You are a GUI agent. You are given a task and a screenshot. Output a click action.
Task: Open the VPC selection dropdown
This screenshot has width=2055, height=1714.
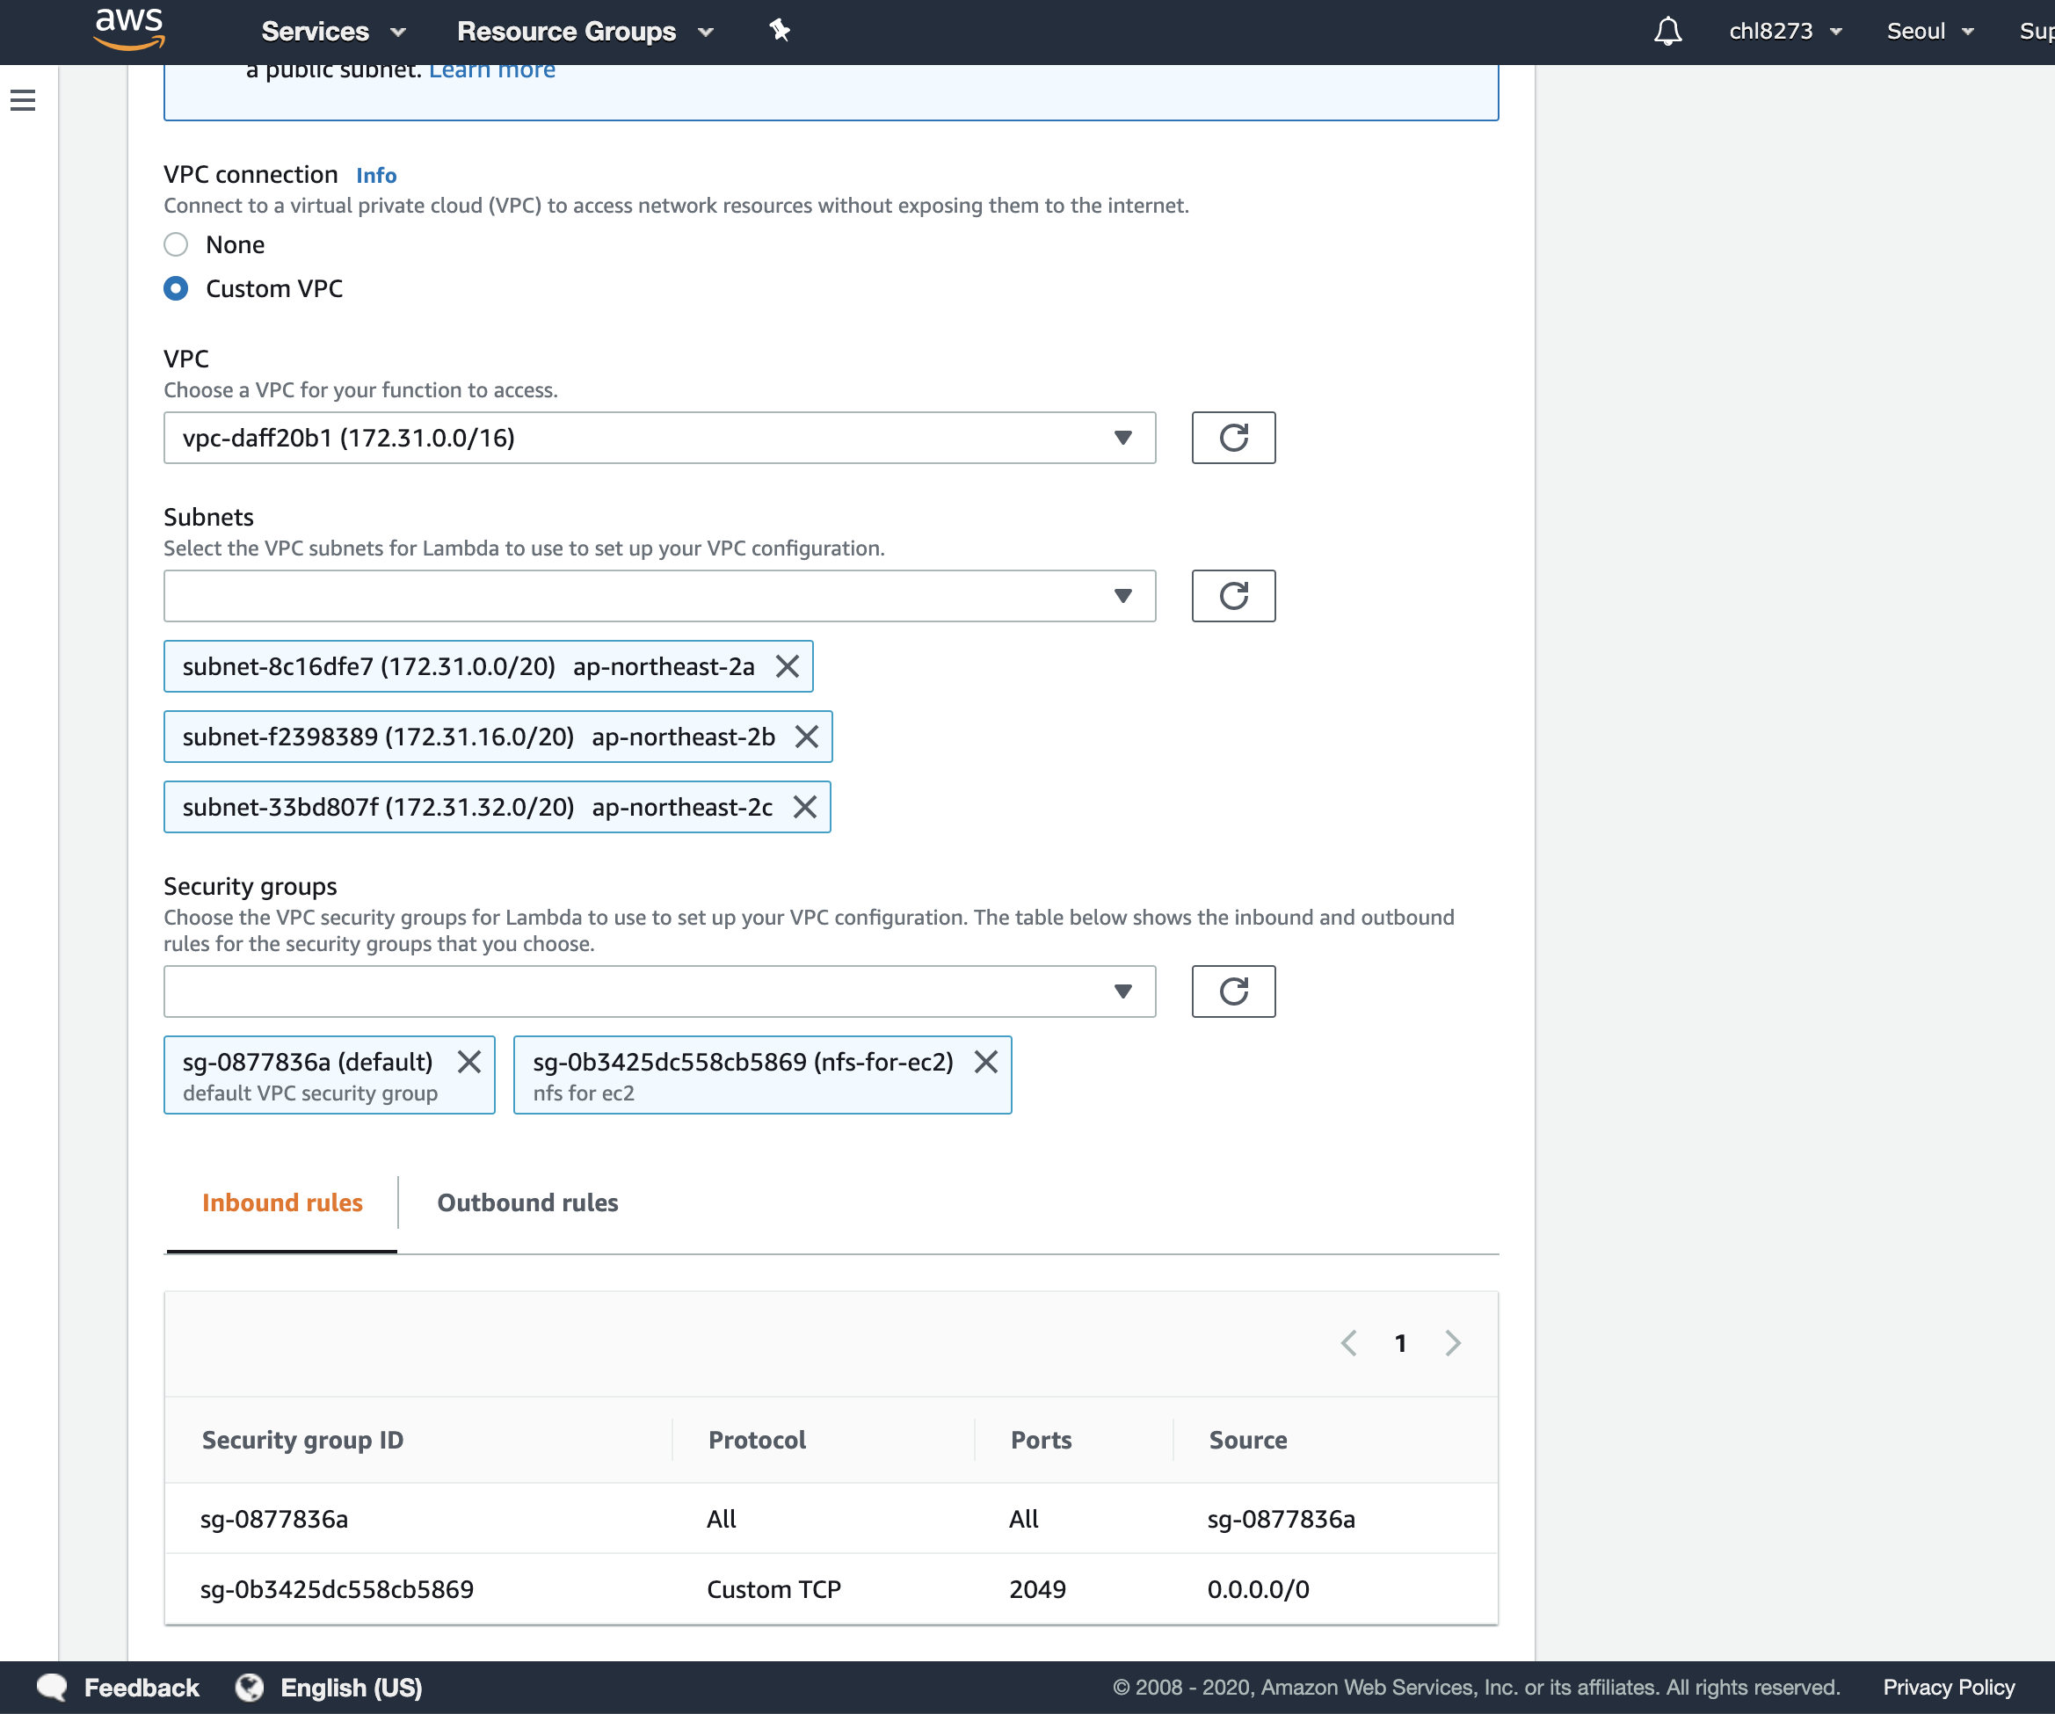click(658, 438)
